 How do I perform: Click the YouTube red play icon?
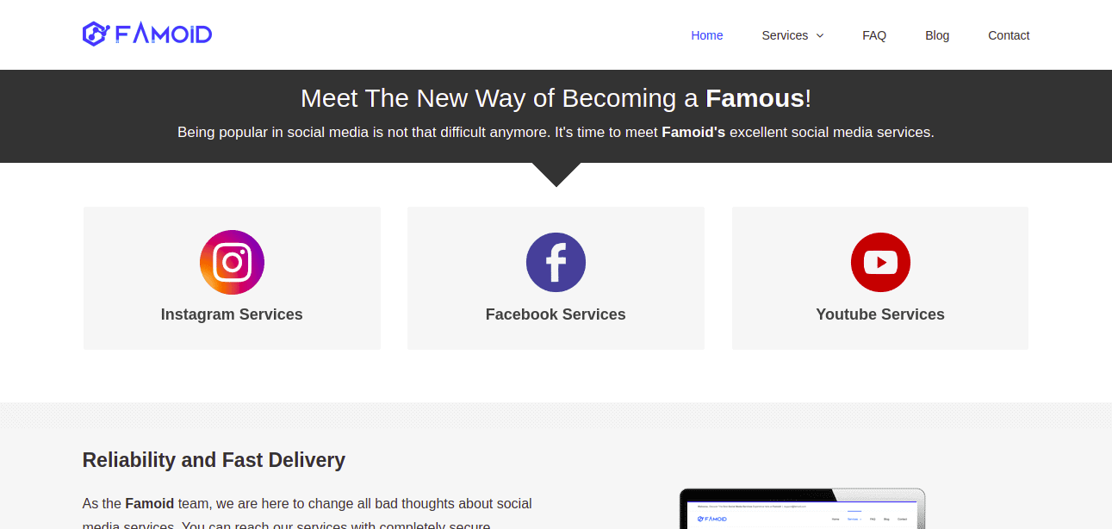880,262
